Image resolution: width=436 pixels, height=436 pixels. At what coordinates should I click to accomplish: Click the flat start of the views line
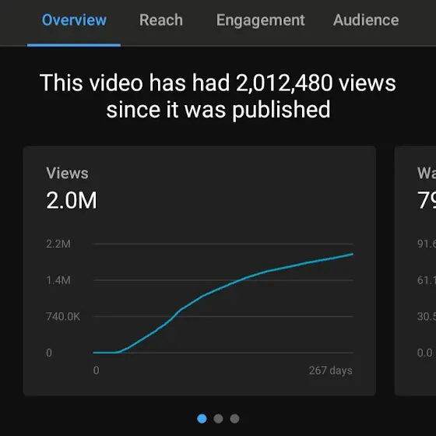(x=104, y=353)
